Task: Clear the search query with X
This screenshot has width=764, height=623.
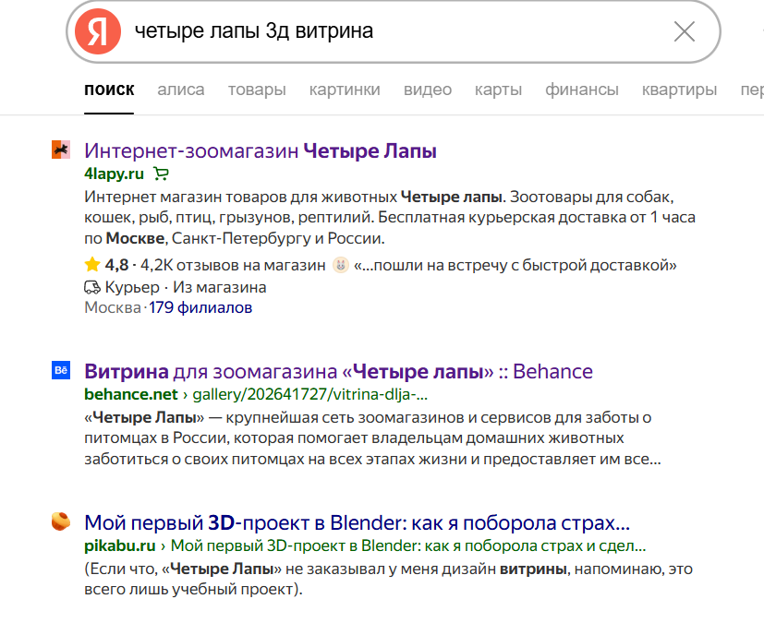Action: click(x=685, y=31)
